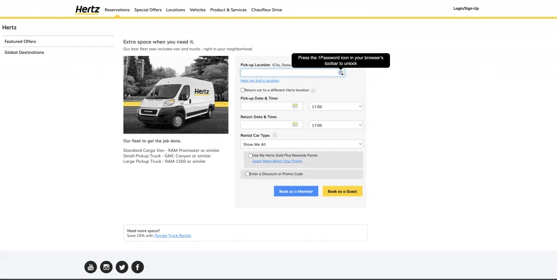
Task: Click the Hertz cargo van image
Action: tap(176, 94)
